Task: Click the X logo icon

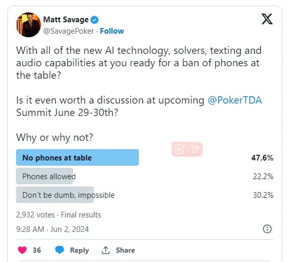Action: (267, 19)
